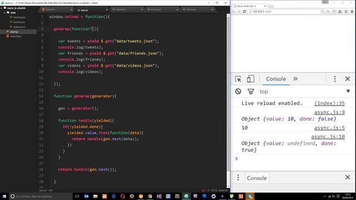Reload the page in Chrome
This screenshot has height=200, width=356.
tap(244, 12)
